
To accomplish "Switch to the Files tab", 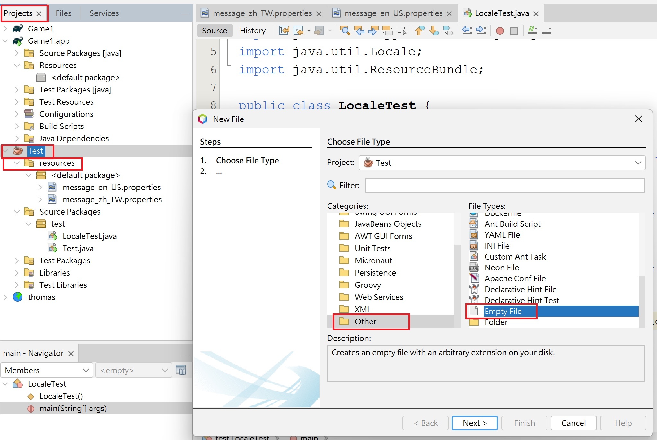I will [x=63, y=13].
